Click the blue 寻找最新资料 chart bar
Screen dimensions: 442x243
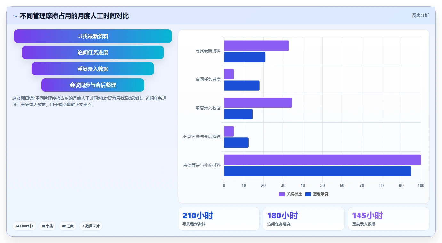245,57
